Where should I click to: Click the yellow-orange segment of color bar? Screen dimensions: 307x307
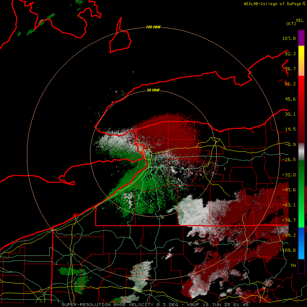301,61
